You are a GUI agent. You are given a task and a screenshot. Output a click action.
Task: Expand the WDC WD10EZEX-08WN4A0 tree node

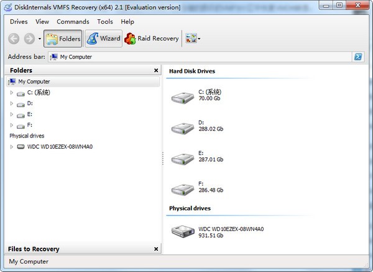(x=11, y=147)
